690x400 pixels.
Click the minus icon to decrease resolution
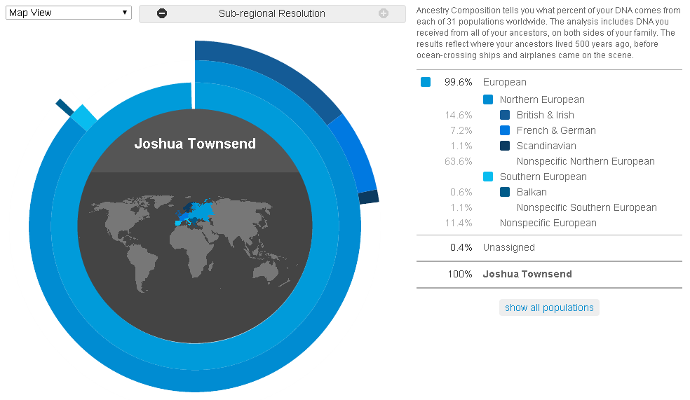162,13
